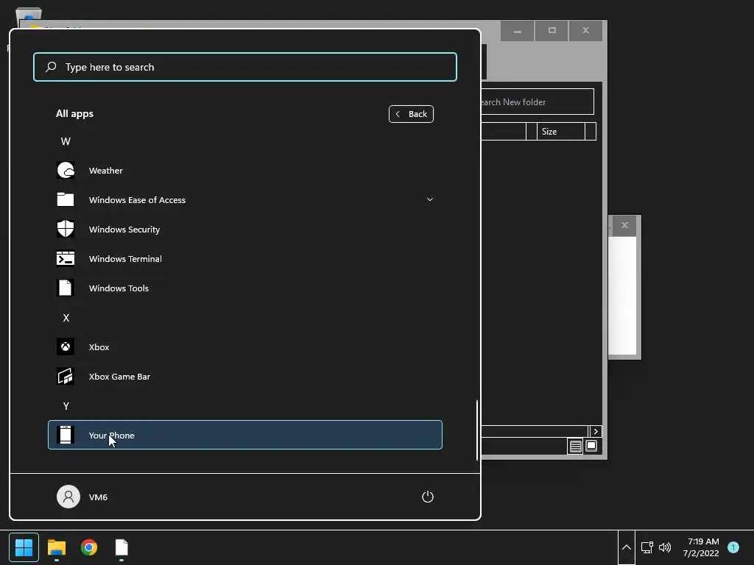Viewport: 754px width, 565px height.
Task: Open the Weather app icon
Action: (x=66, y=170)
